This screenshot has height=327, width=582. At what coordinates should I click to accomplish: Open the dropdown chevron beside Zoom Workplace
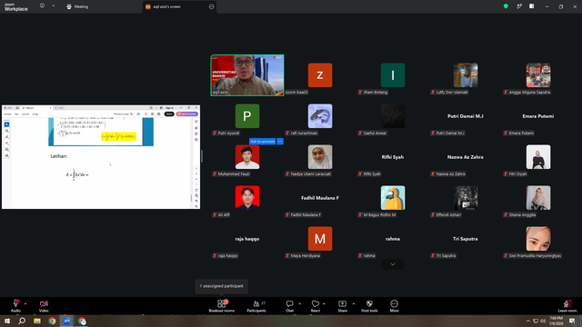(53, 6)
